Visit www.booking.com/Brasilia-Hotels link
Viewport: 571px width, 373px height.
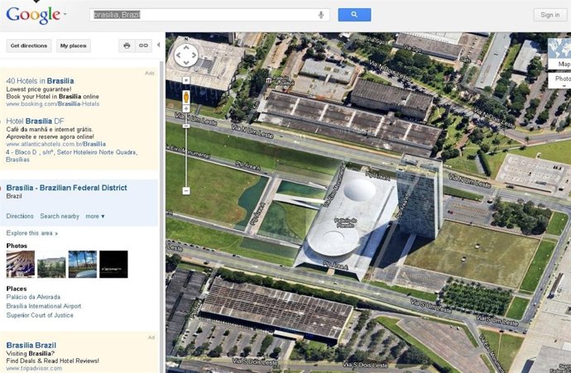click(x=52, y=104)
